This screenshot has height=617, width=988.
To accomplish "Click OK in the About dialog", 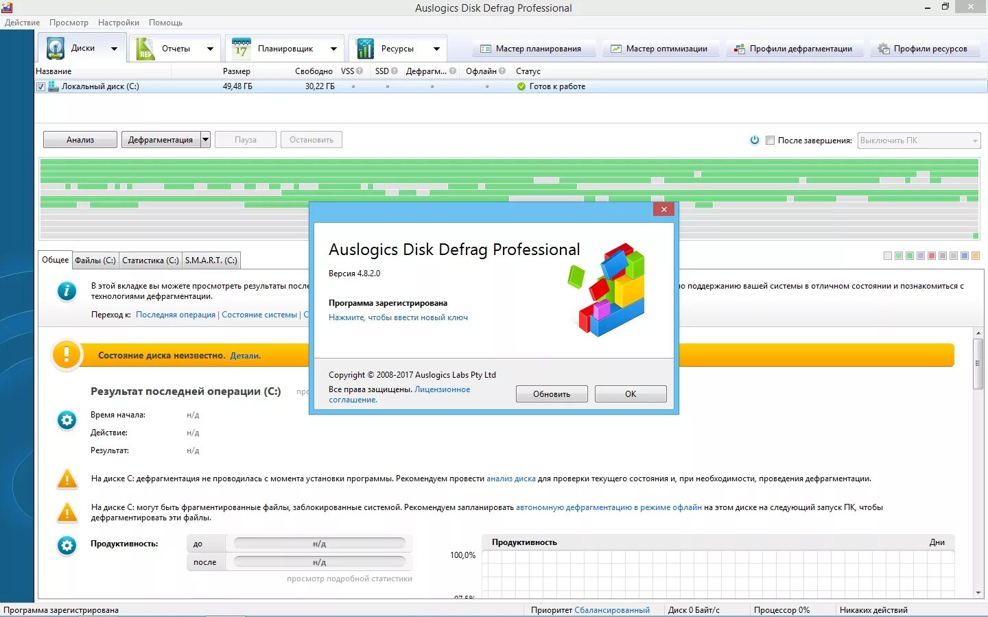I will coord(631,394).
